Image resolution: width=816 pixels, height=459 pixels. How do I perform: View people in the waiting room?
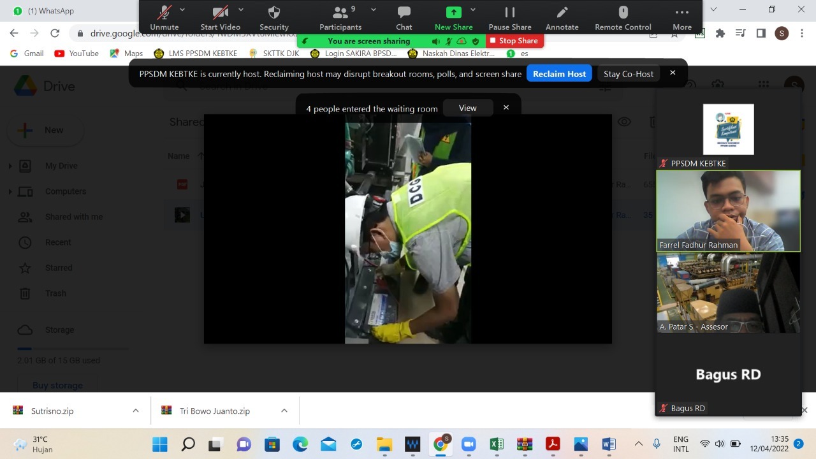click(467, 108)
